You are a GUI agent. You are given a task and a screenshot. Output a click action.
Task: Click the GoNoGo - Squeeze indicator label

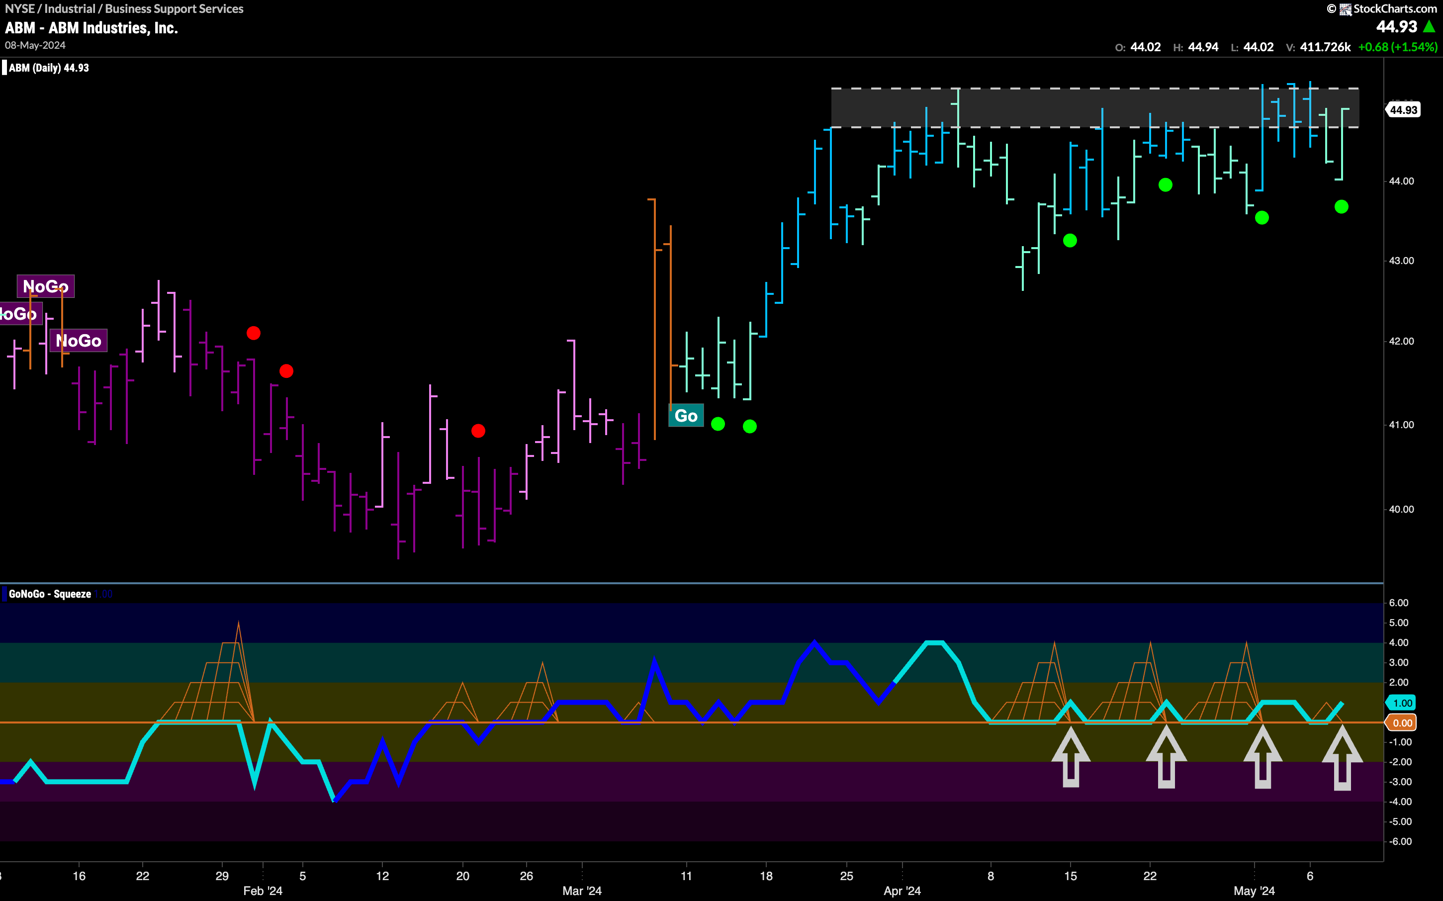pyautogui.click(x=50, y=594)
